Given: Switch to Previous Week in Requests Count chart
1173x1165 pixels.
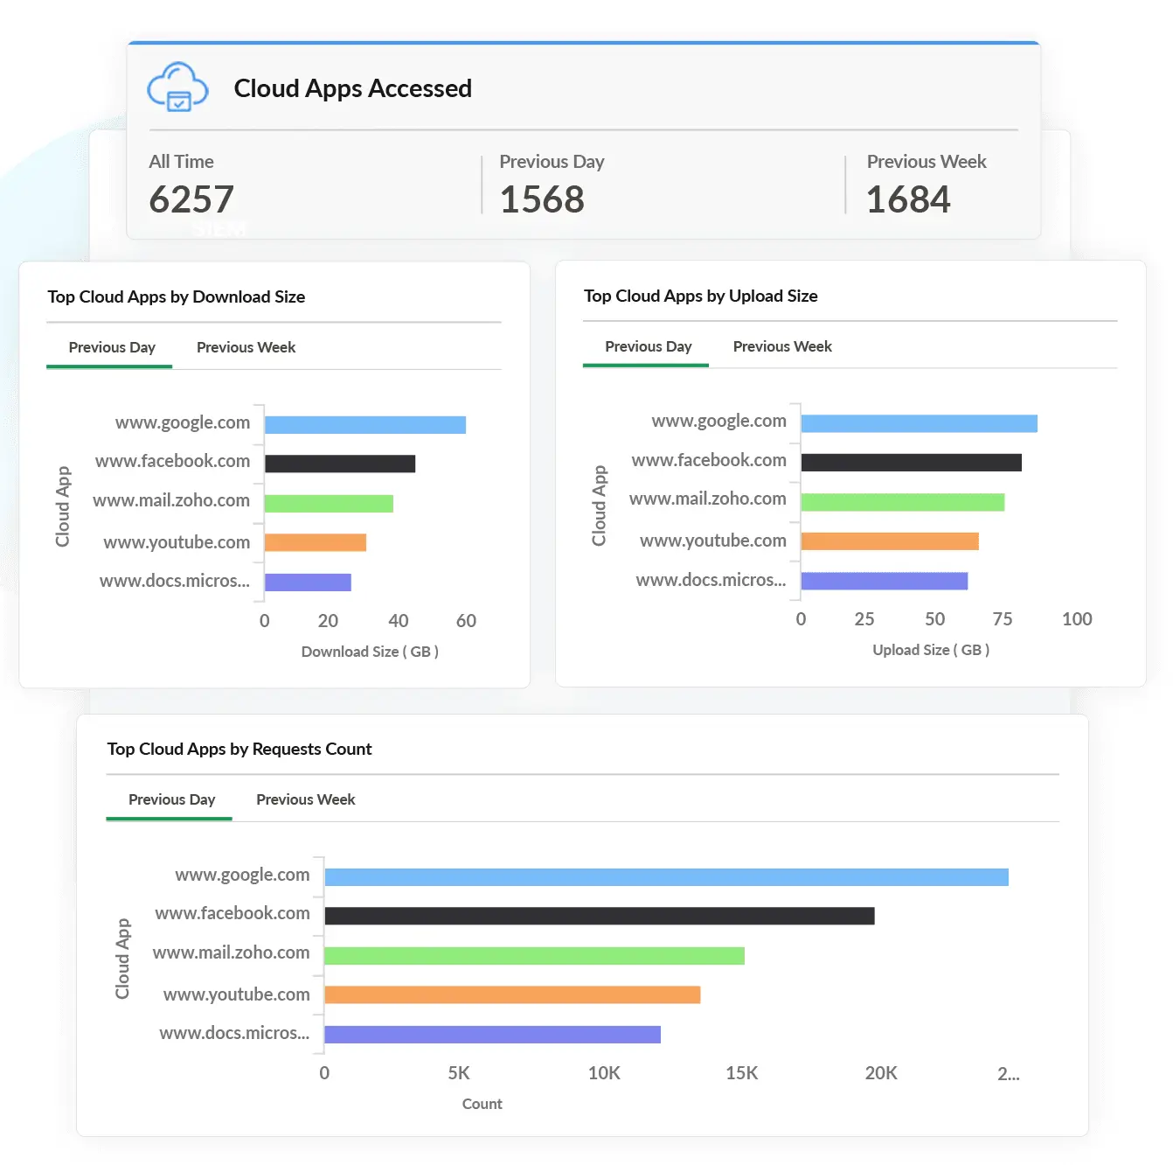Looking at the screenshot, I should coord(305,799).
